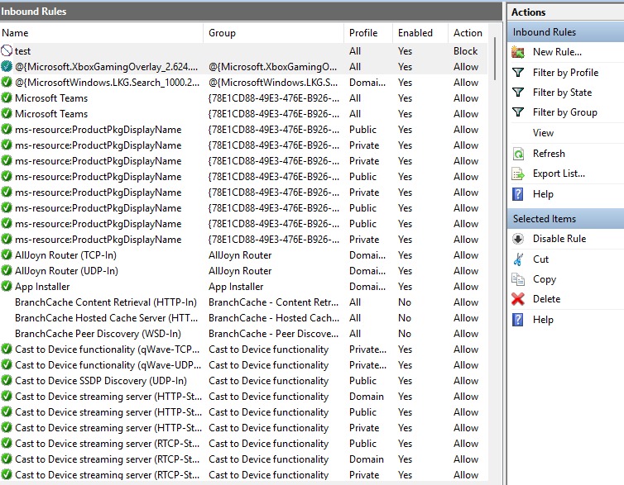Click the Filter by Group funnel icon
Image resolution: width=624 pixels, height=485 pixels.
(518, 112)
